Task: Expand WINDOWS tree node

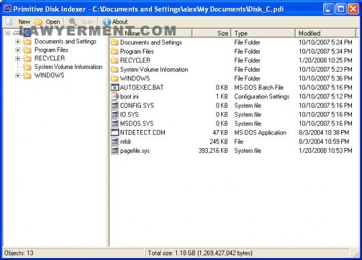Action: pos(18,76)
